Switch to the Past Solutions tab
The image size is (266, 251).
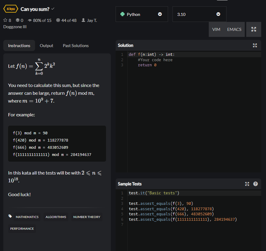click(x=76, y=46)
